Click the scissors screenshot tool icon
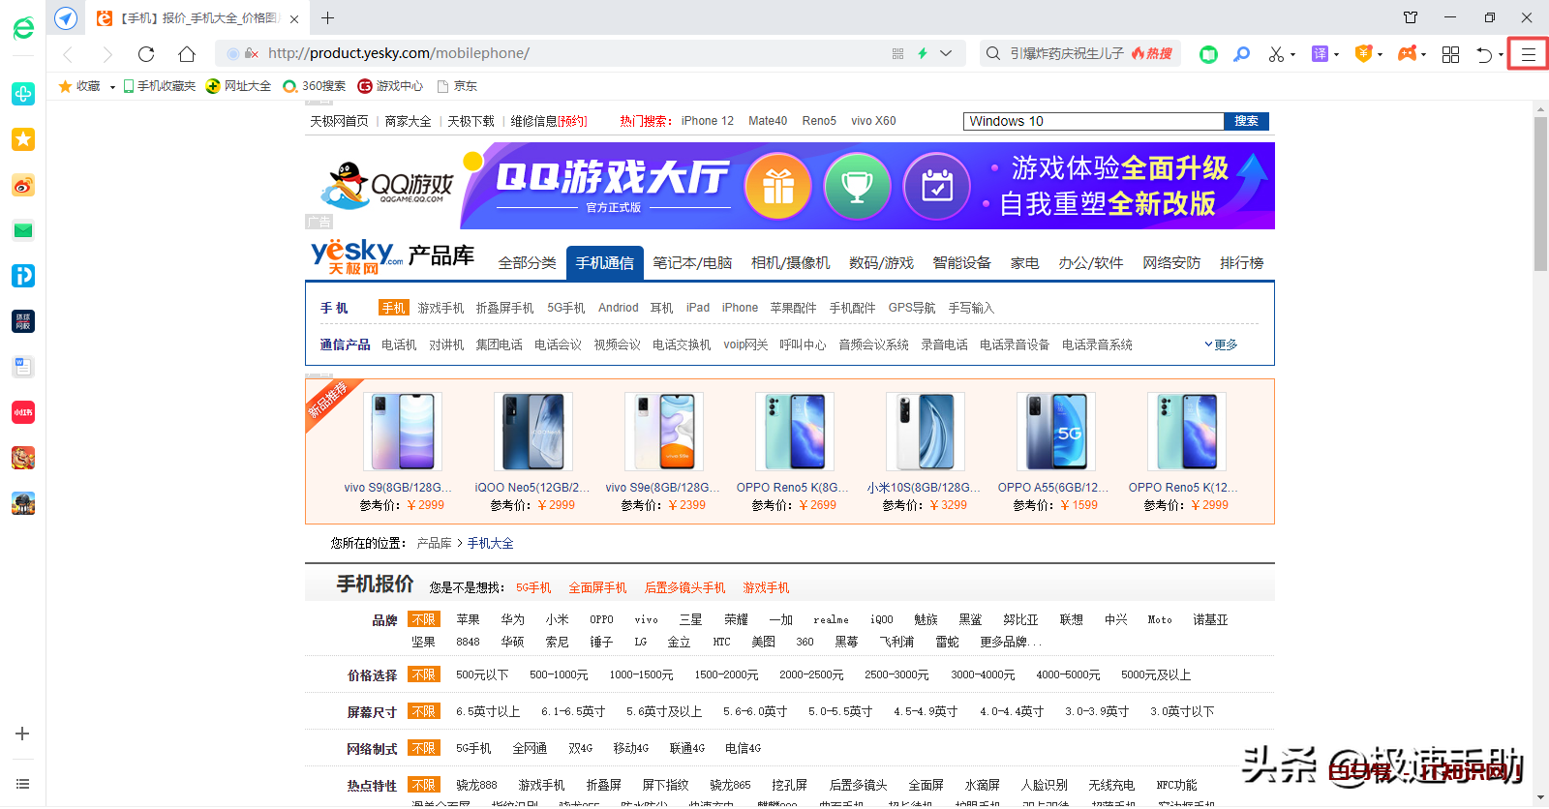The width and height of the screenshot is (1549, 809). [x=1276, y=54]
